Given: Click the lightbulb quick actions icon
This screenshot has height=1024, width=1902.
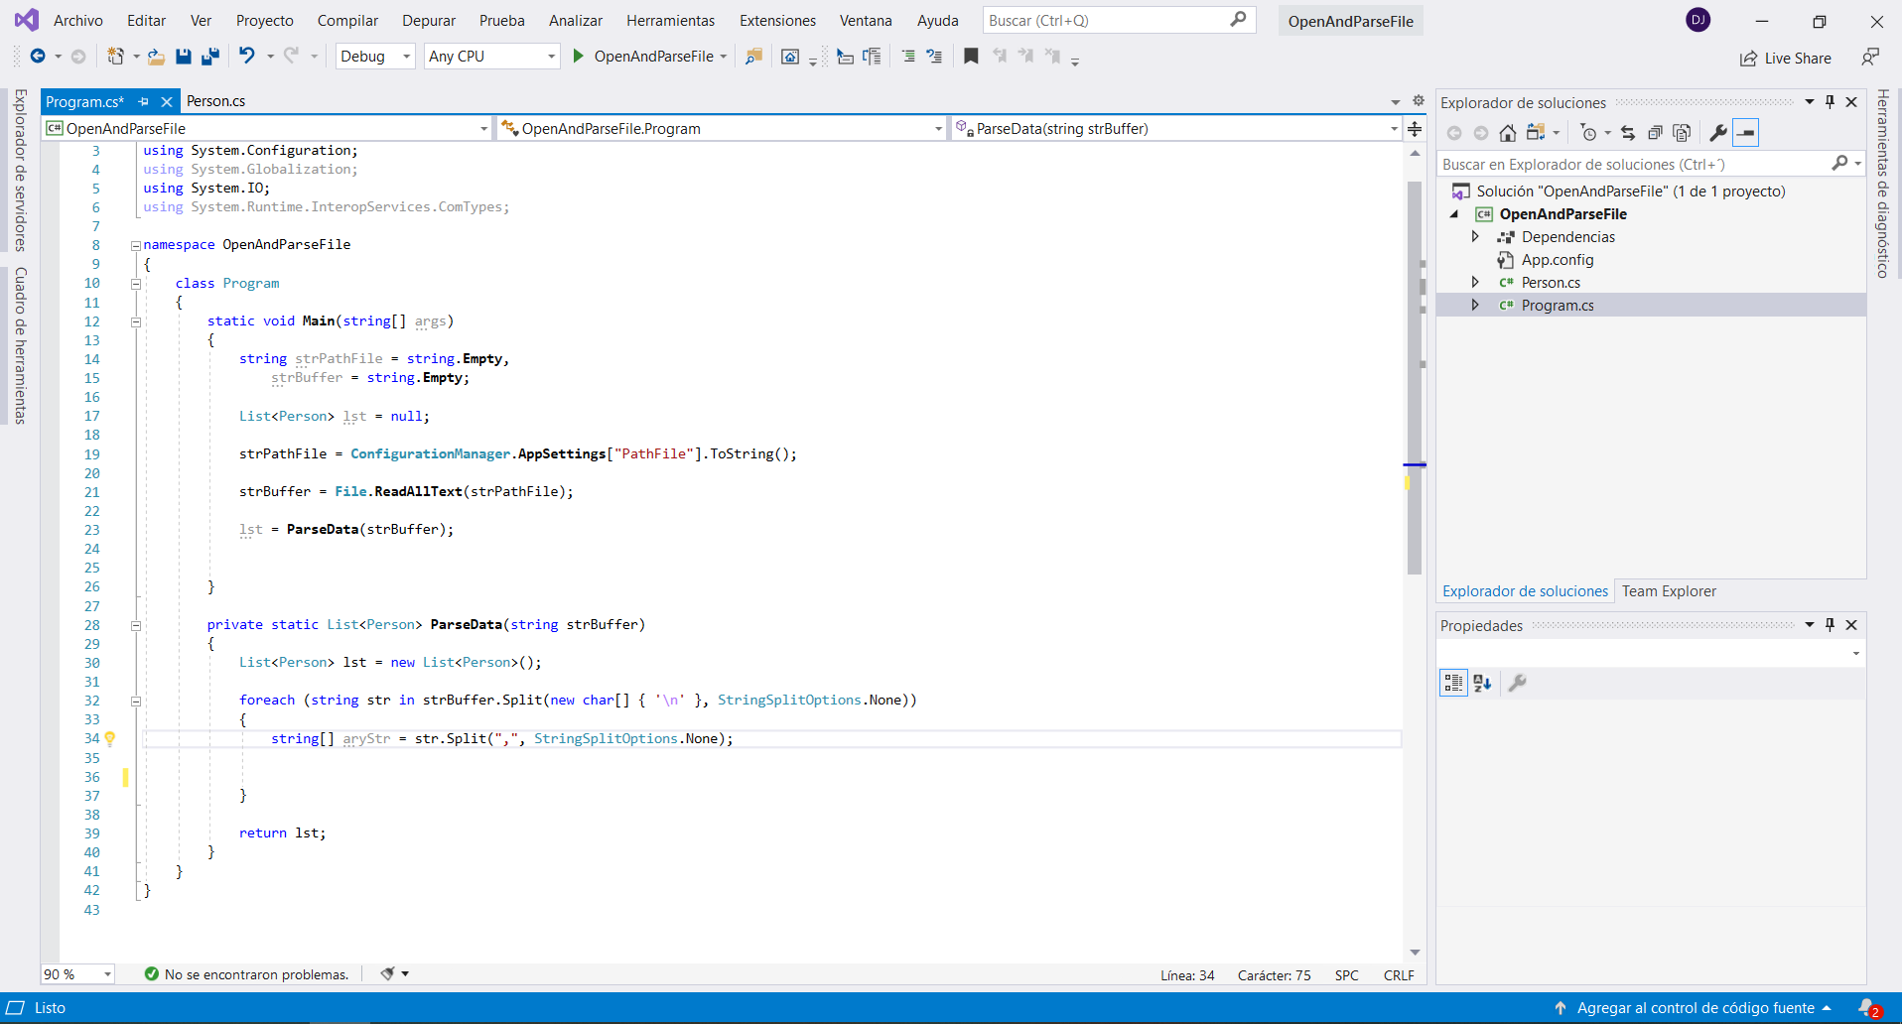Looking at the screenshot, I should coord(110,738).
